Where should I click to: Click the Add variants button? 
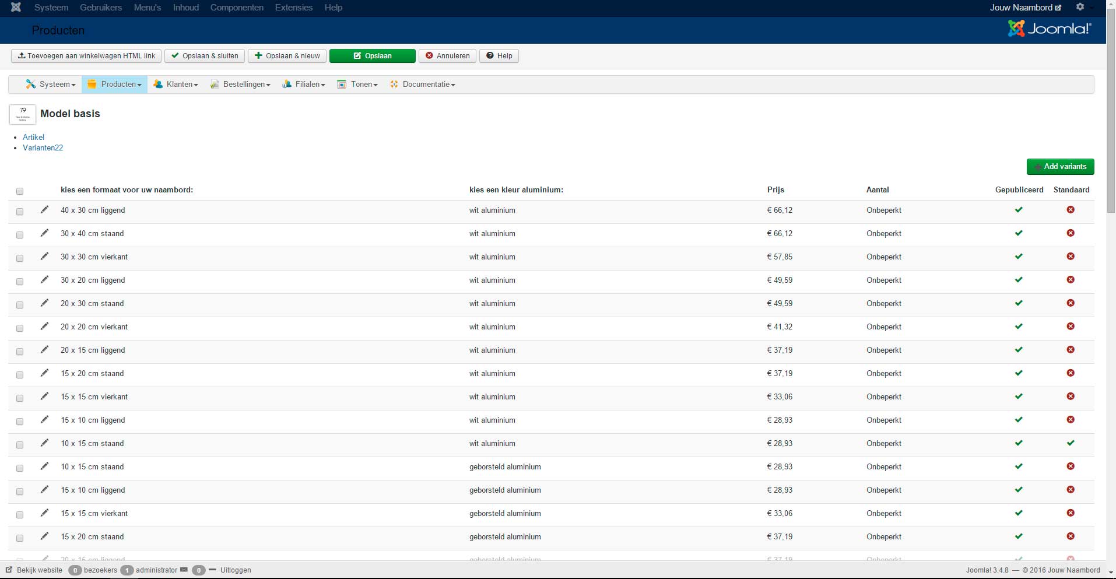[1060, 167]
